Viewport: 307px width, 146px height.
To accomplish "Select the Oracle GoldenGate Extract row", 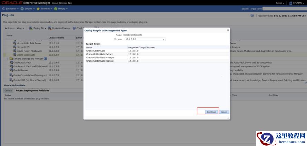I will click(x=157, y=54).
